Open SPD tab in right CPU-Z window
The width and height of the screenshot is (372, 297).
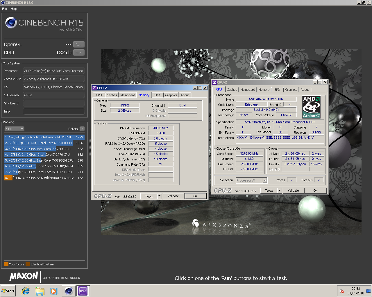(x=277, y=90)
